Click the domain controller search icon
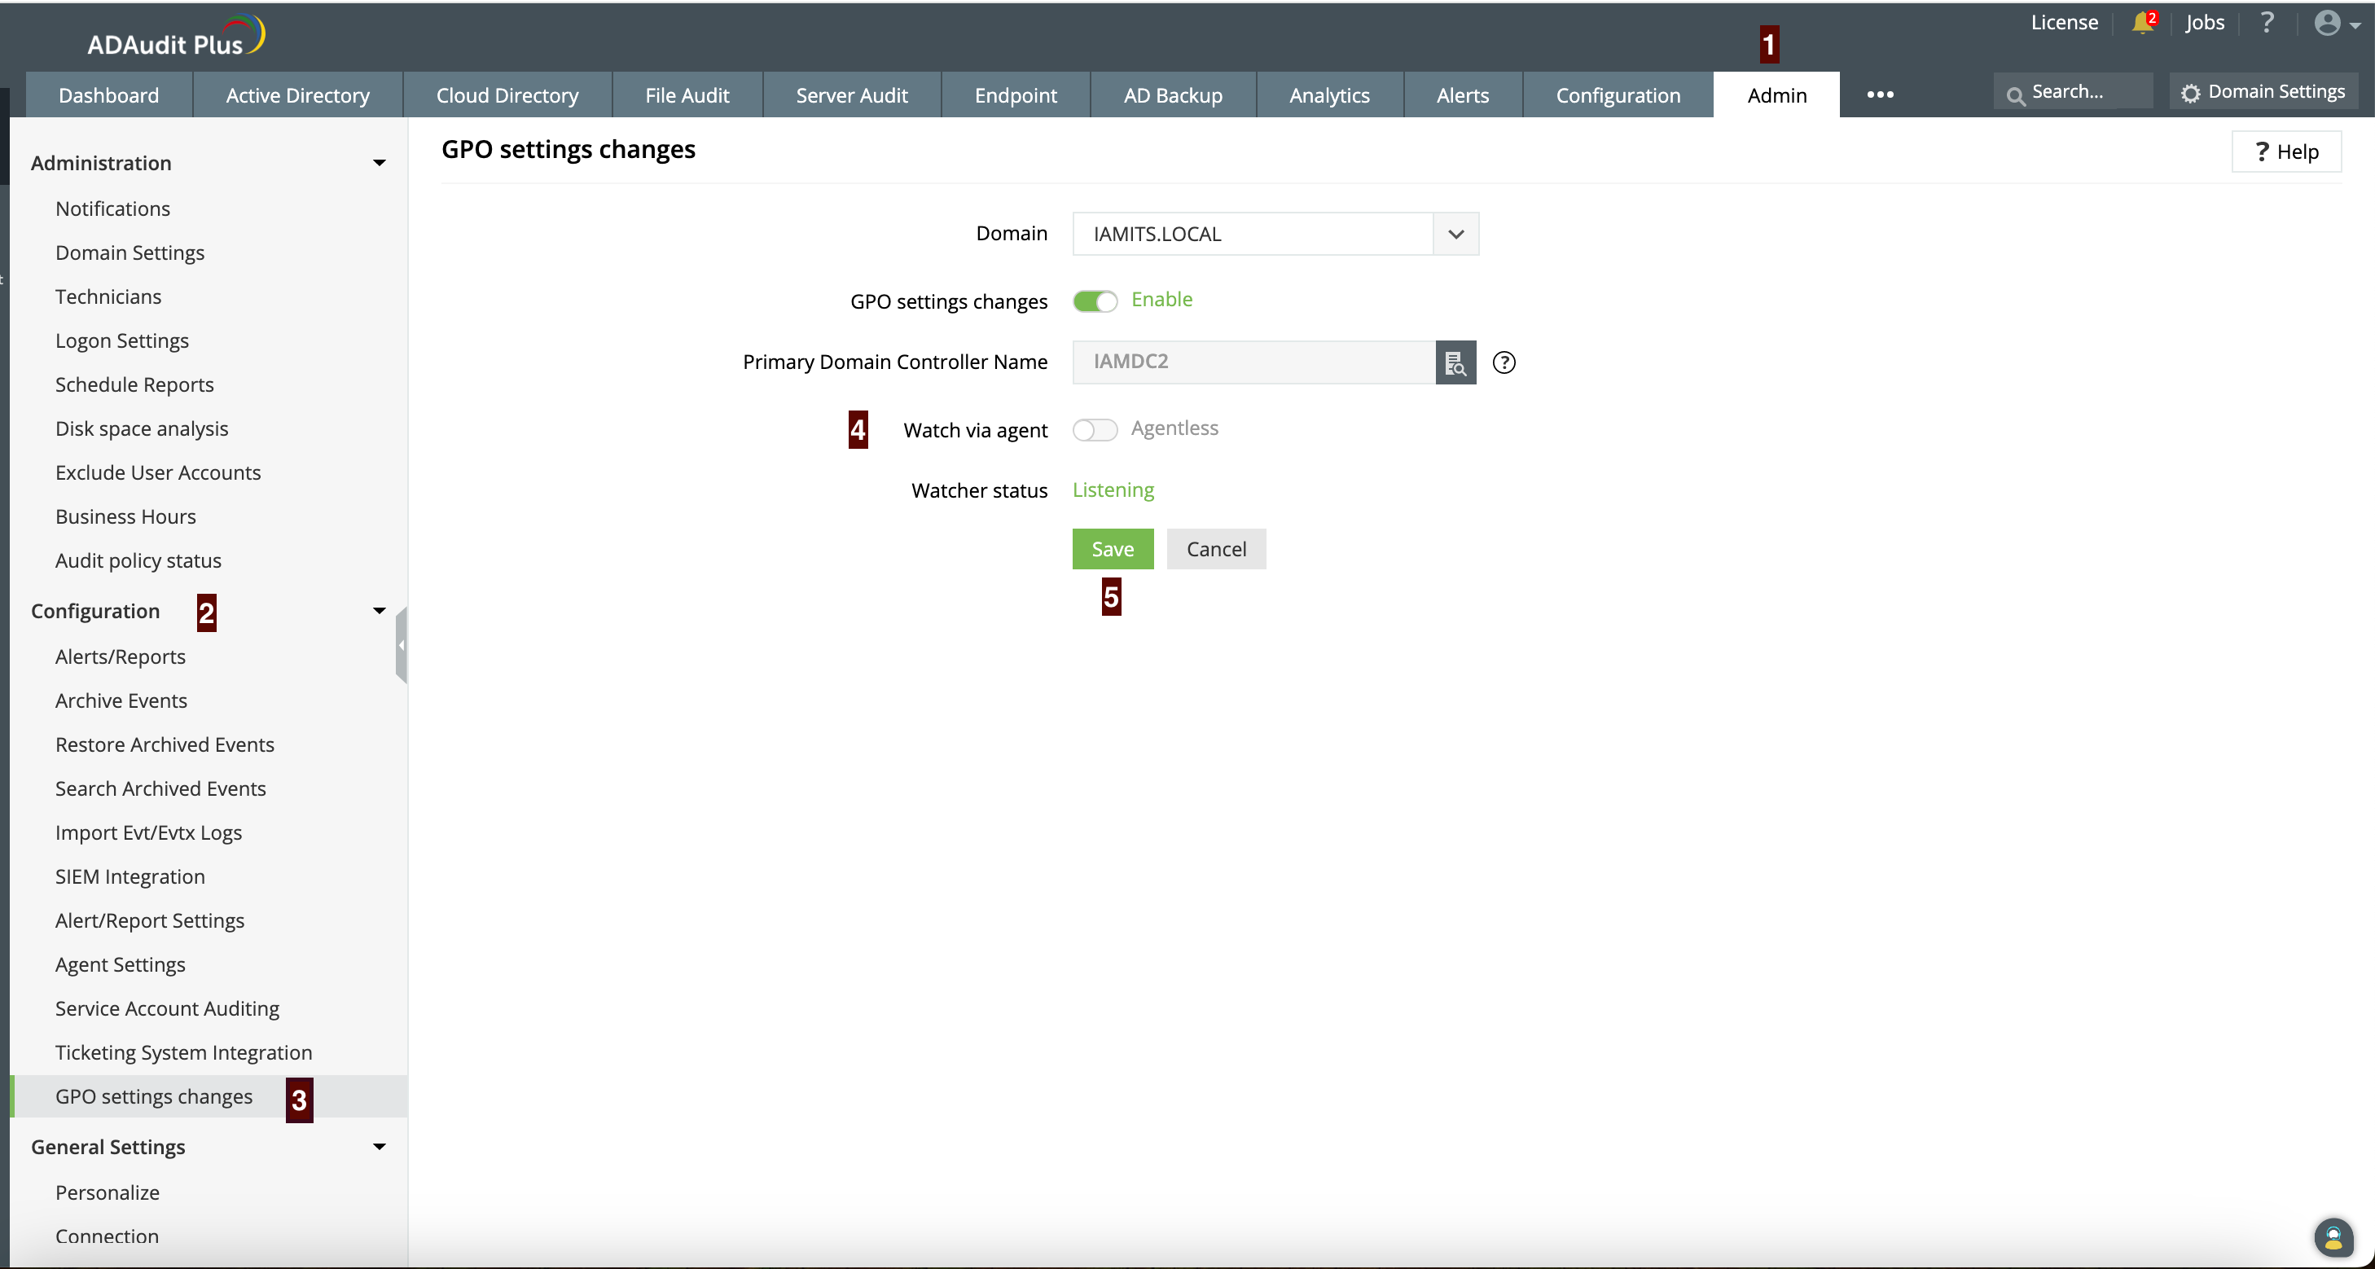 click(1455, 362)
